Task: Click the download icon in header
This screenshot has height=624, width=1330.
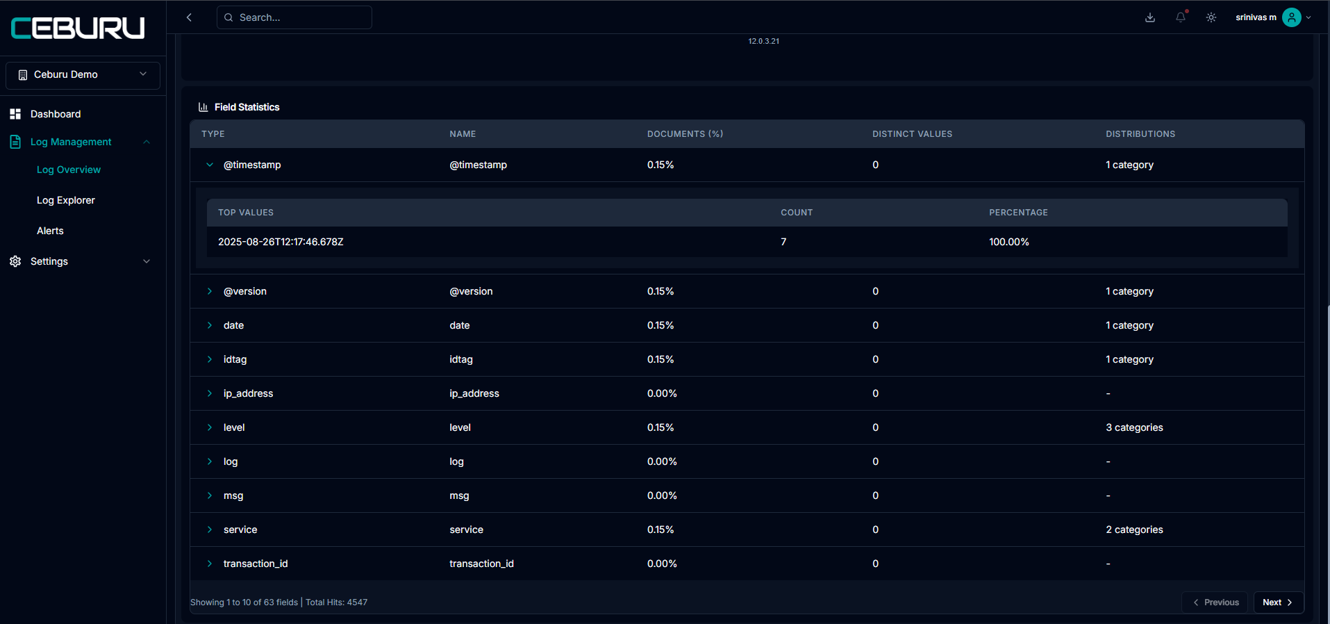Action: [x=1150, y=17]
